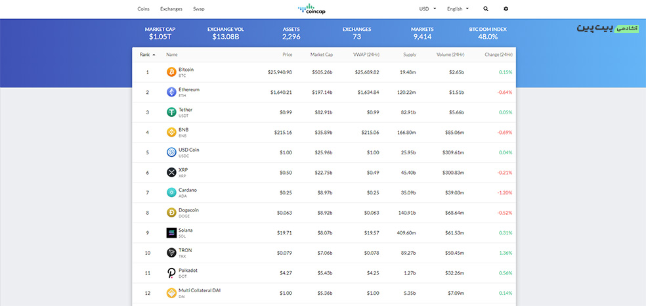
Task: Click Cardano change -1.20%
Action: (x=505, y=193)
